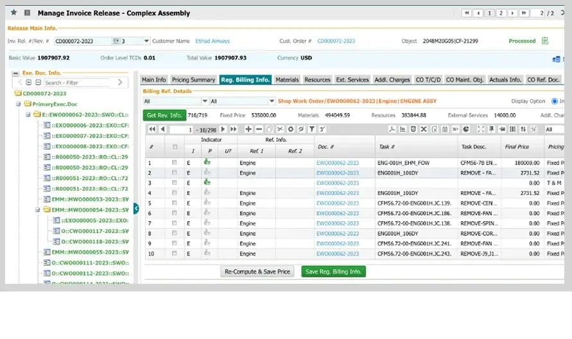Viewport: 572px width, 339px height.
Task: Click the filter funnel icon in grid toolbar
Action: [312, 129]
